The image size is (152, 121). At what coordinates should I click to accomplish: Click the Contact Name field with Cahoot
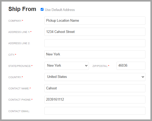coord(95,88)
